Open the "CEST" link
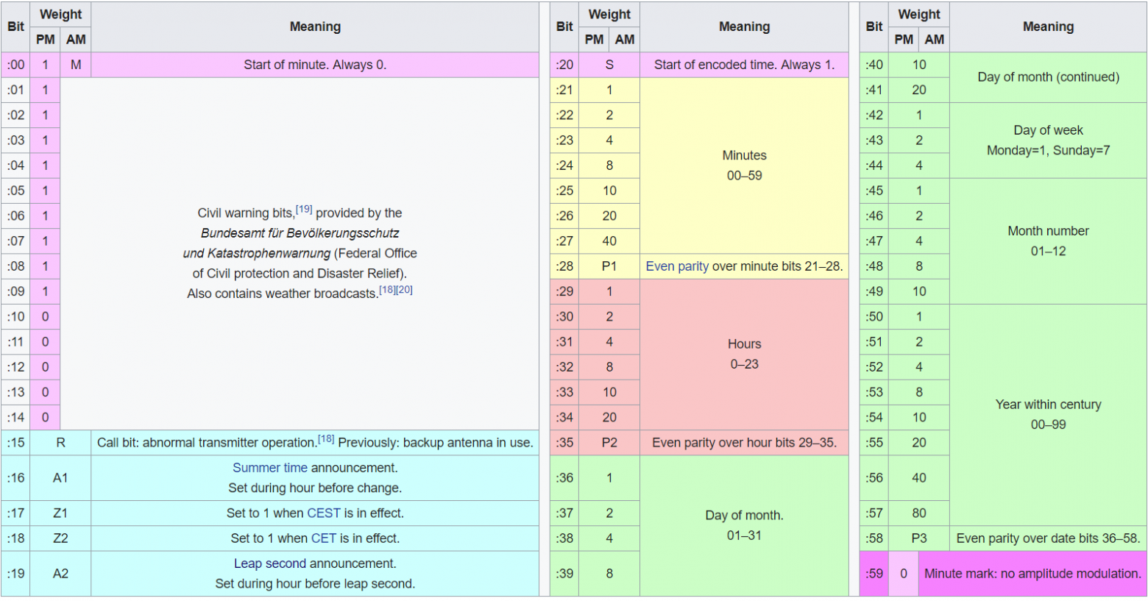1148x601 pixels. [x=324, y=513]
